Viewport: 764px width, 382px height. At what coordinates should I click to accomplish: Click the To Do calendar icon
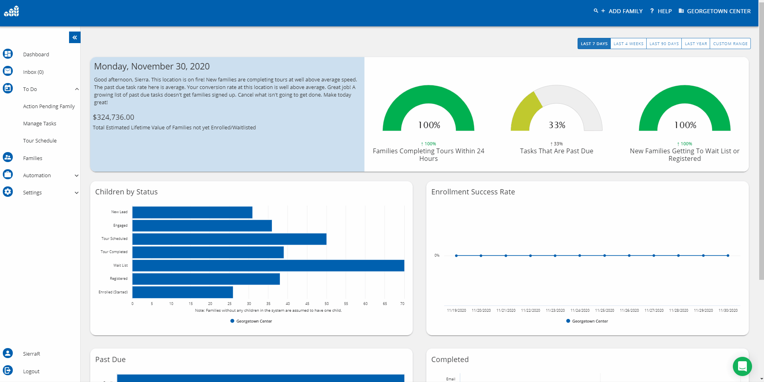(x=8, y=88)
